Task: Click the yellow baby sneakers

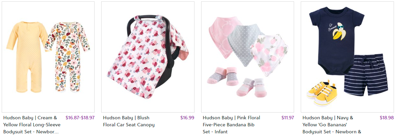Action: pos(322,93)
